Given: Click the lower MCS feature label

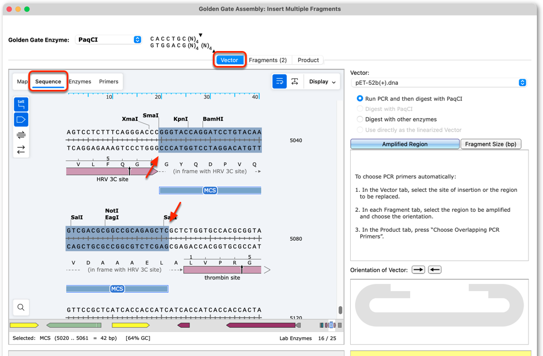Looking at the screenshot, I should pyautogui.click(x=117, y=289).
